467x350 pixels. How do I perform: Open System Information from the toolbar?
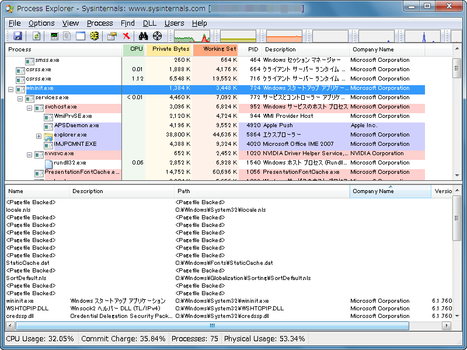pyautogui.click(x=54, y=36)
